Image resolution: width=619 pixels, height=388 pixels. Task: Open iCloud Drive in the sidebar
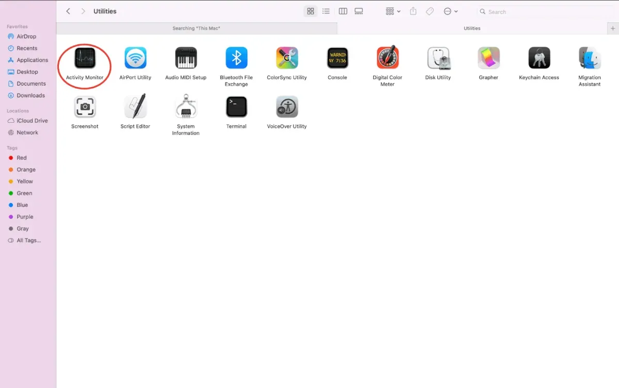(28, 121)
